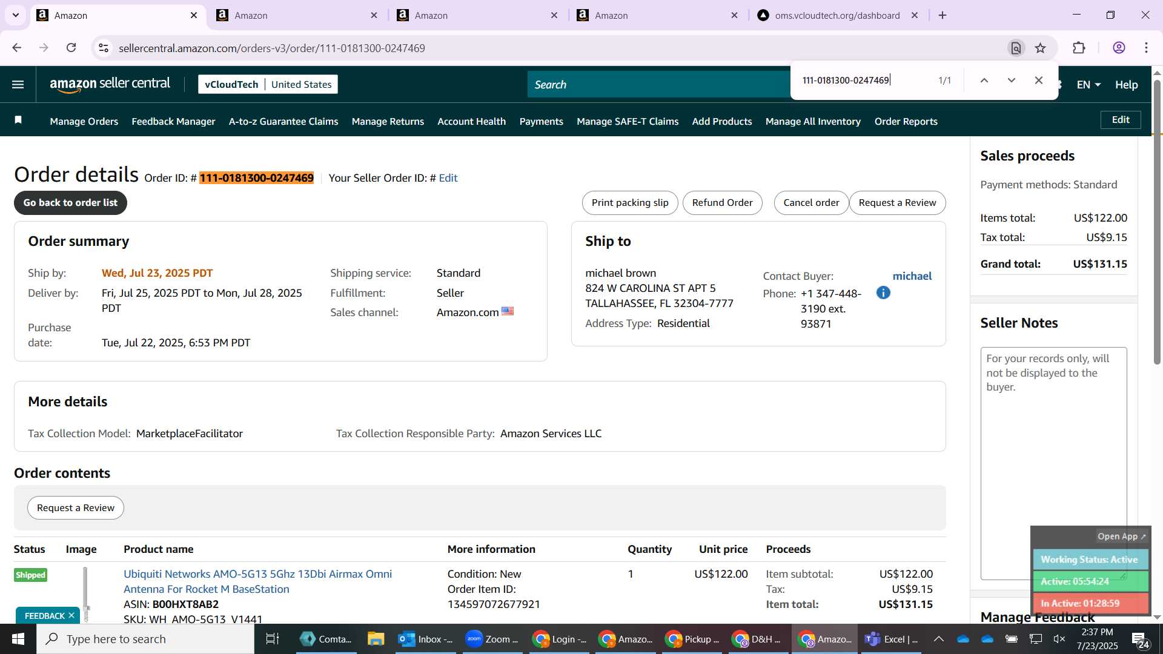The height and width of the screenshot is (654, 1163).
Task: Show hidden system tray icons
Action: click(938, 639)
